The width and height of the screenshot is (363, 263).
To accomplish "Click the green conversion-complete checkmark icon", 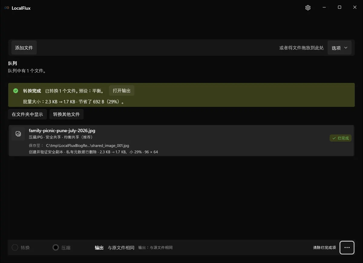I will pos(16,91).
